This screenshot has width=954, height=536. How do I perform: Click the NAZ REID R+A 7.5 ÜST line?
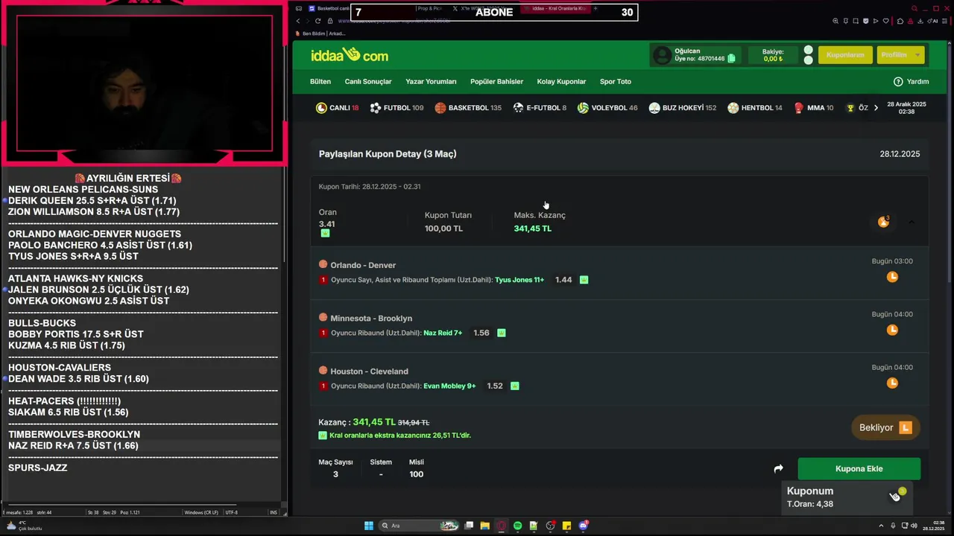coord(73,446)
